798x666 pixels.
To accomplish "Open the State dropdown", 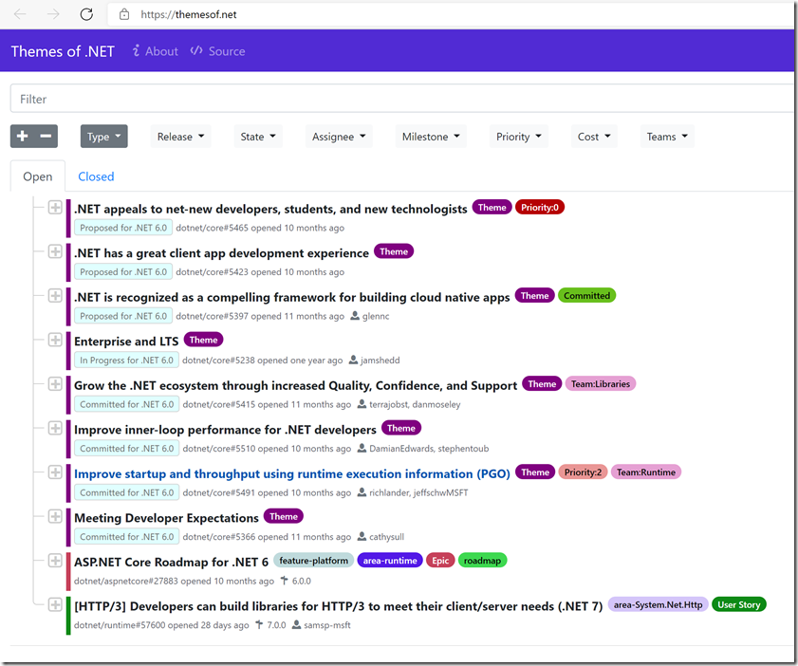I will pos(258,137).
